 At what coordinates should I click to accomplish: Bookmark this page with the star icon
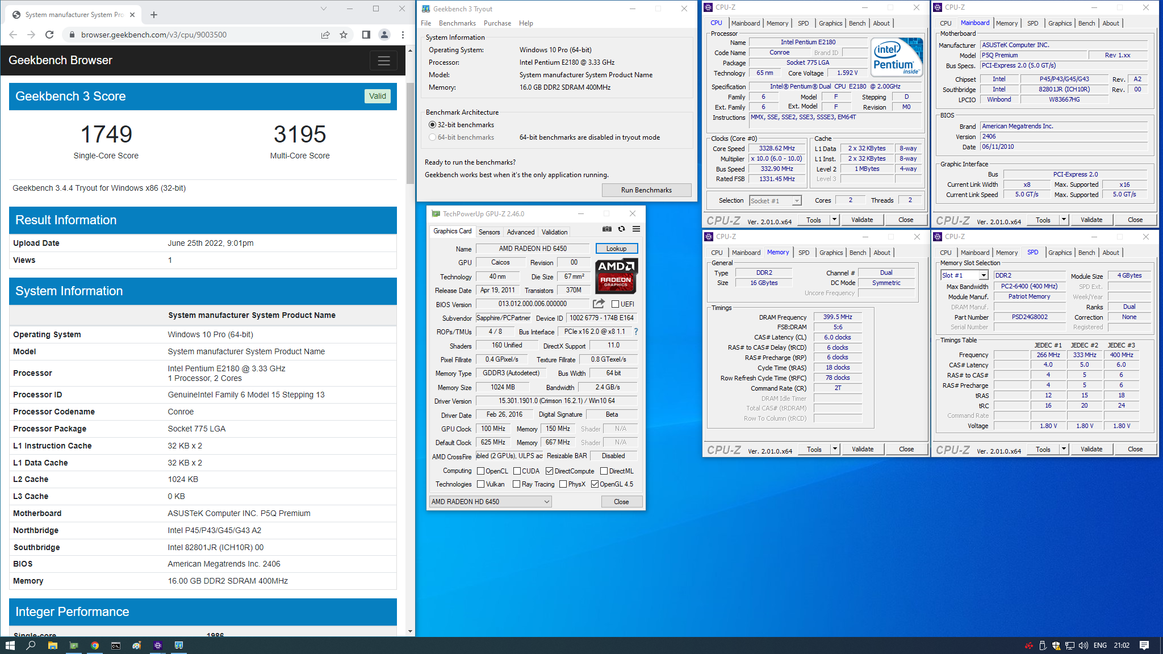(344, 35)
